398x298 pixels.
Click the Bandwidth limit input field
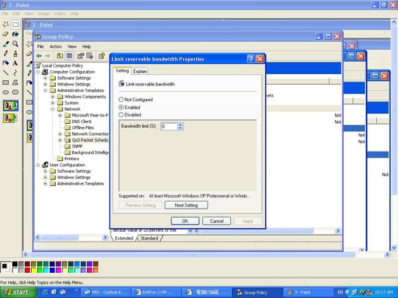click(x=168, y=126)
